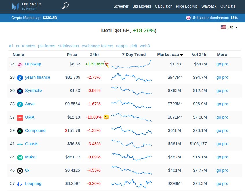
Task: Select the dapps sector filter
Action: tap(122, 46)
